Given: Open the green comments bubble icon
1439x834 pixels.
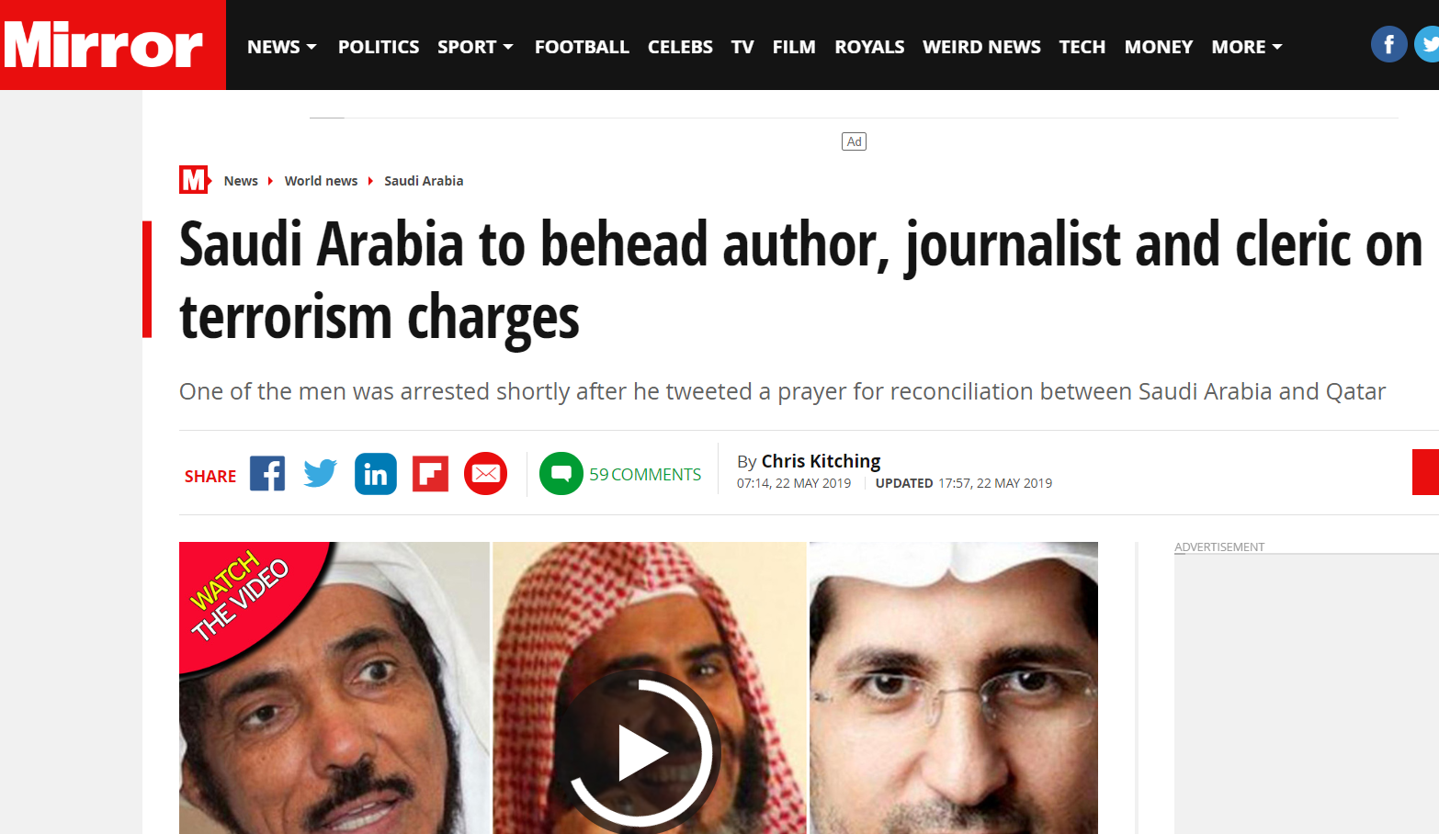Looking at the screenshot, I should pyautogui.click(x=561, y=474).
